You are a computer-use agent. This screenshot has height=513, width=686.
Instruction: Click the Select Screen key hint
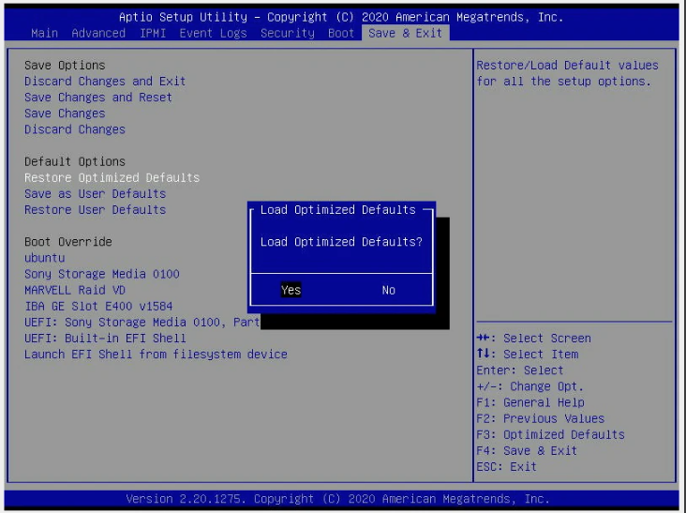coord(534,339)
